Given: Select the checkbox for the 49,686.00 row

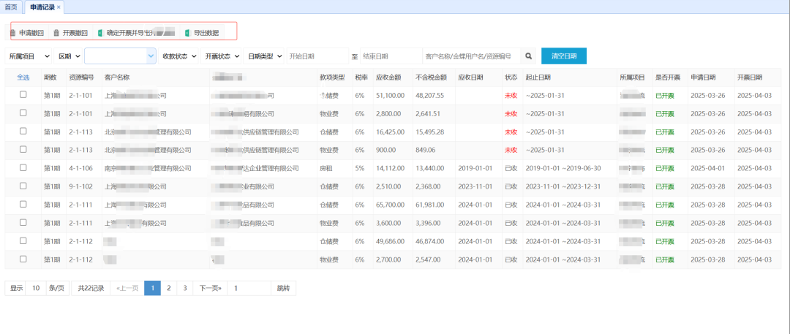Looking at the screenshot, I should (x=23, y=240).
